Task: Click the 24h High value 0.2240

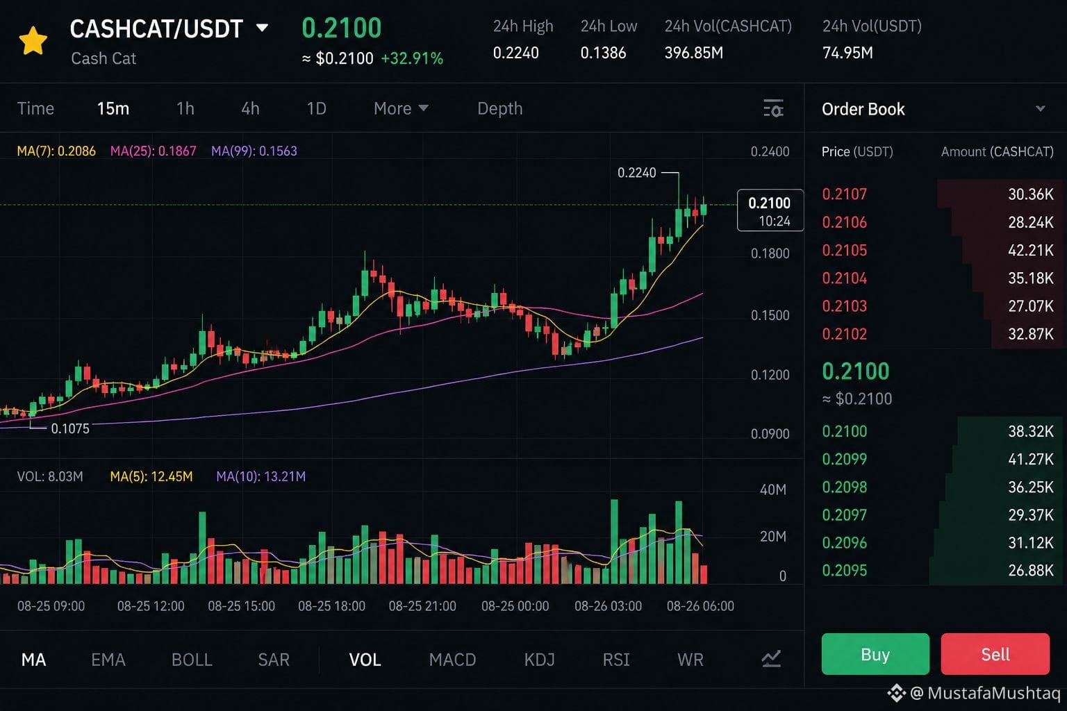Action: 515,53
